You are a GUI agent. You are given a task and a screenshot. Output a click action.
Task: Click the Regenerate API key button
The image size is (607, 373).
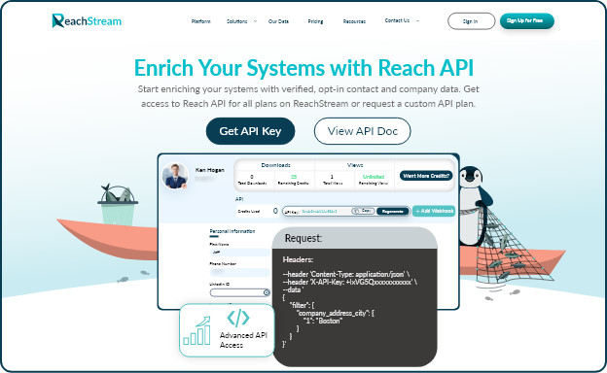pos(393,212)
